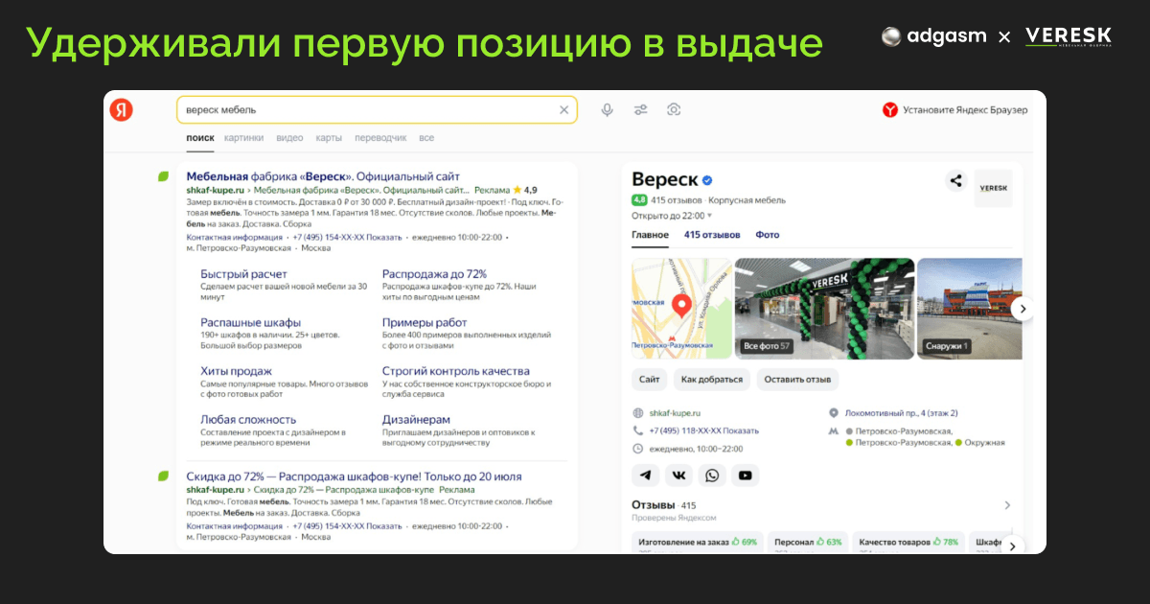
Task: Open the Любая сложность sitelink
Action: click(x=248, y=420)
